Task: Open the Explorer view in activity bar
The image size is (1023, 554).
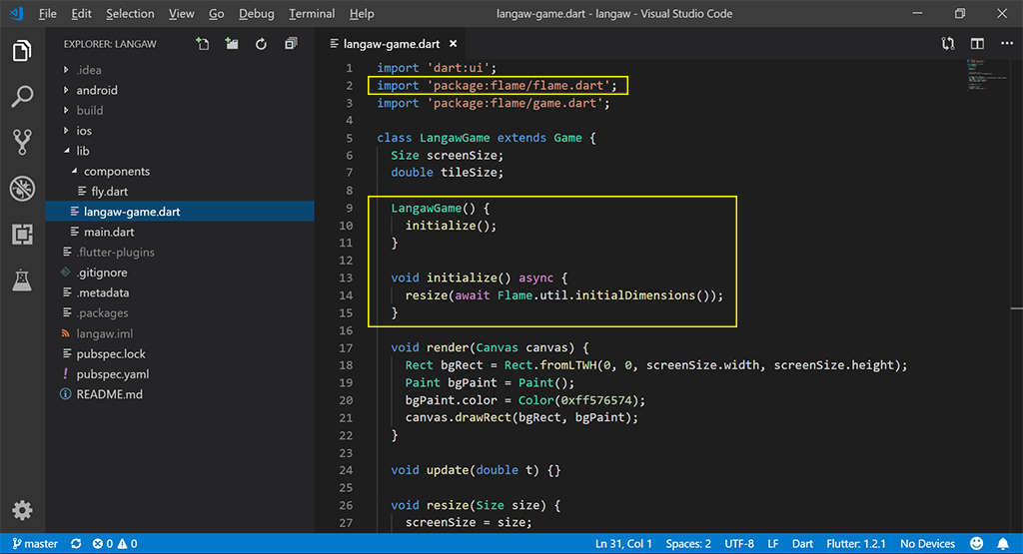Action: click(x=22, y=51)
